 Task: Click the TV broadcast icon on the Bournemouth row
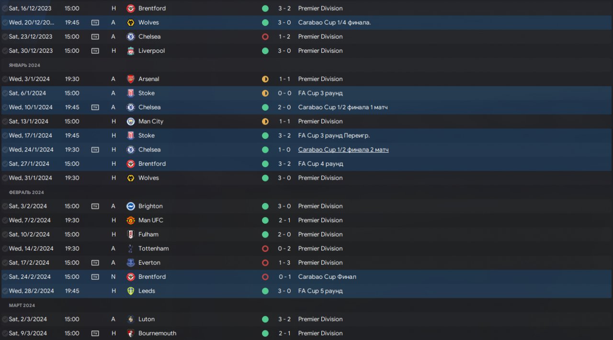pos(95,333)
